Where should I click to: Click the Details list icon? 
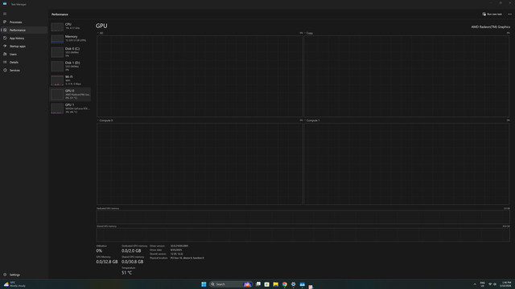tap(5, 63)
